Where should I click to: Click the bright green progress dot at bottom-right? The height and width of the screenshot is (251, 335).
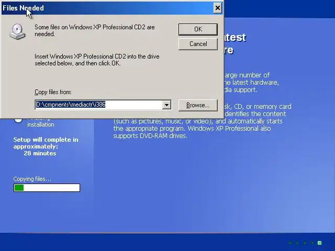320,243
